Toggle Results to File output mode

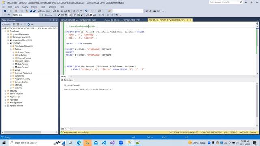pyautogui.click(x=95, y=15)
